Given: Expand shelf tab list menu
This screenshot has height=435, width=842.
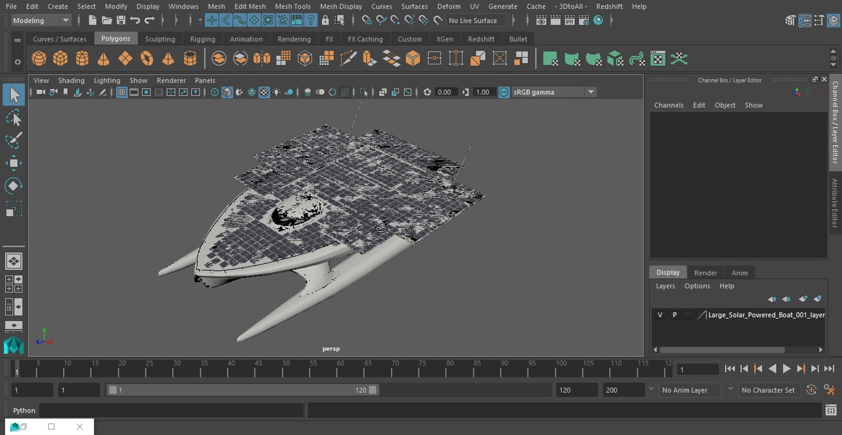Looking at the screenshot, I should (18, 40).
